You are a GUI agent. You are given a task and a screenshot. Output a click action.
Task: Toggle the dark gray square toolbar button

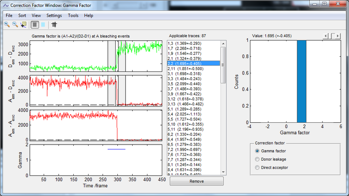click(34, 24)
